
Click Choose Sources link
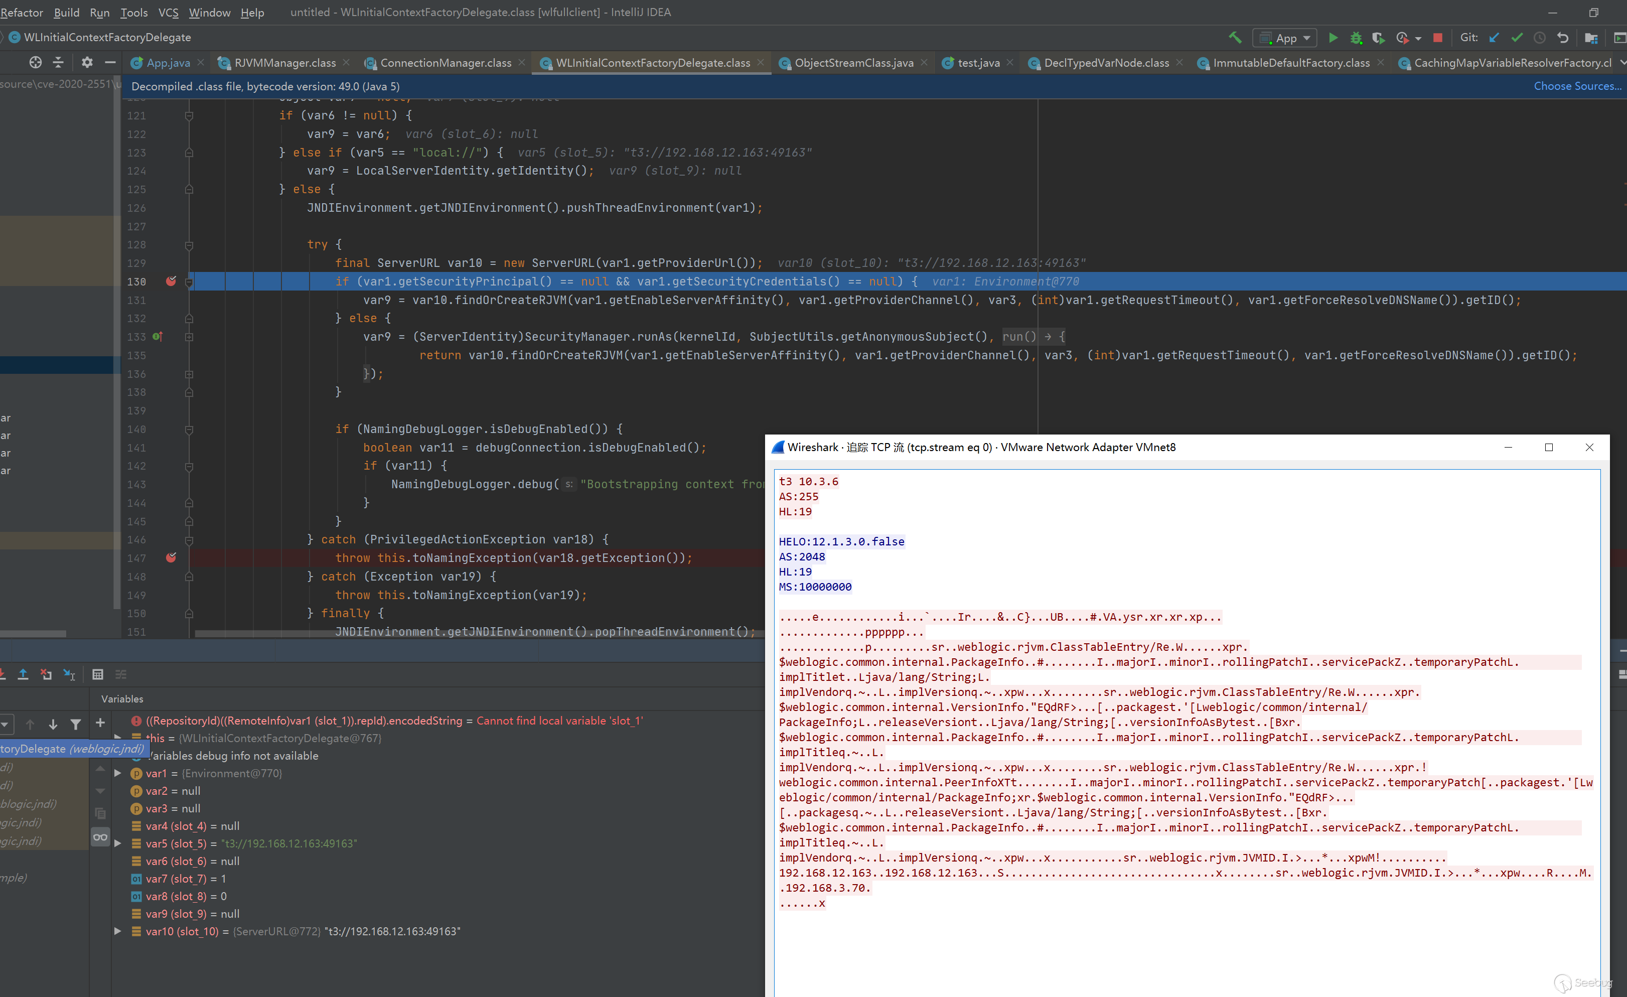click(1576, 86)
